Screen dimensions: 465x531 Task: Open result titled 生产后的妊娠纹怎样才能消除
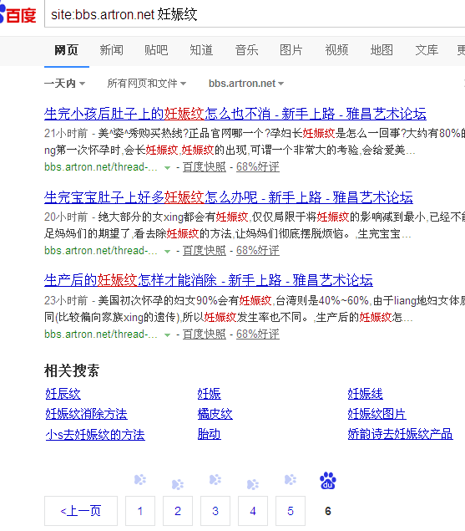(x=209, y=281)
